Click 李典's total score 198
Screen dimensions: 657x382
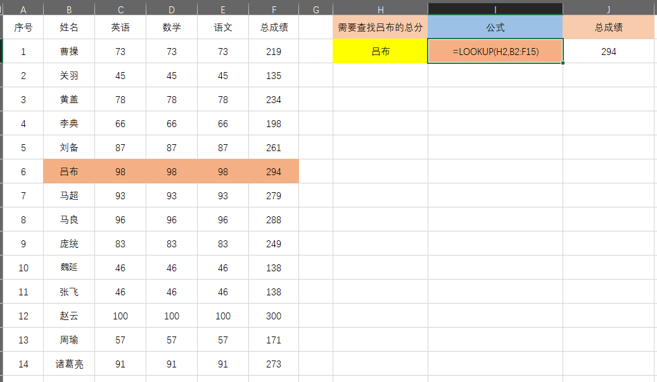coord(274,123)
